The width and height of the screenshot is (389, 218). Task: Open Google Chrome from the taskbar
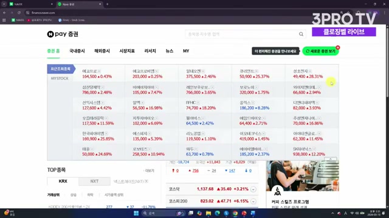(x=235, y=213)
